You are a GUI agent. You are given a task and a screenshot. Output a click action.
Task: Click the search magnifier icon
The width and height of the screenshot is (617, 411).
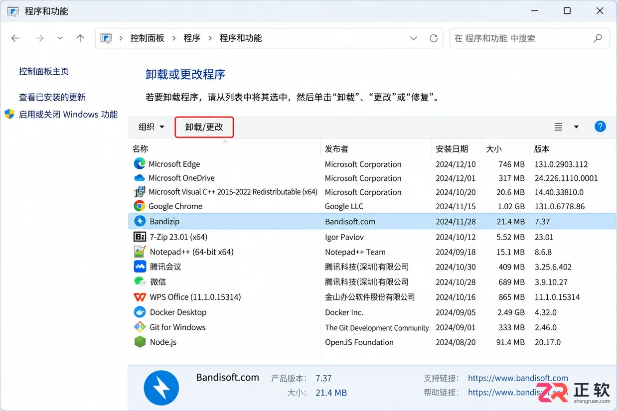click(598, 38)
